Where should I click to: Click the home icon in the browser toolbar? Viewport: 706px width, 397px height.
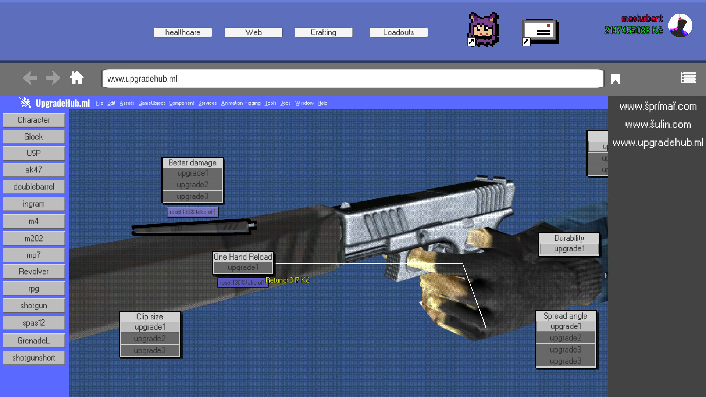[x=76, y=78]
